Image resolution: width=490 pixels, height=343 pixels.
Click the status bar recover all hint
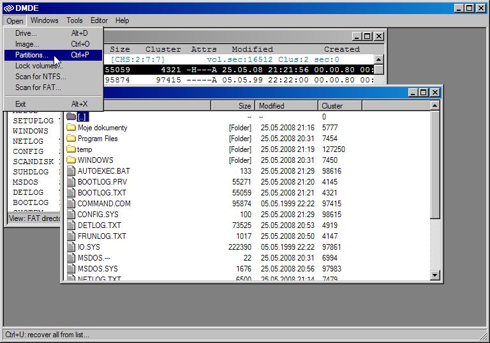pyautogui.click(x=47, y=335)
